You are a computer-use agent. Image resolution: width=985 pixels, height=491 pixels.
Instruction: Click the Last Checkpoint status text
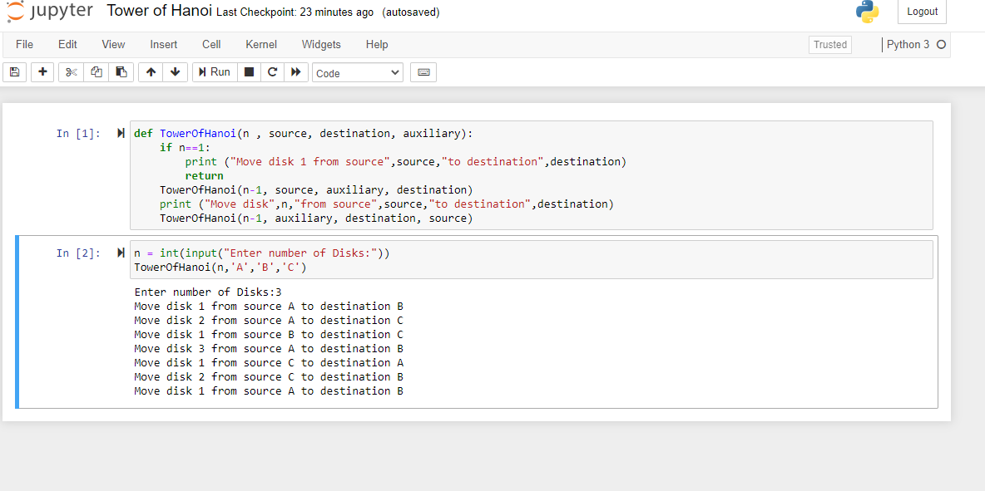[295, 12]
